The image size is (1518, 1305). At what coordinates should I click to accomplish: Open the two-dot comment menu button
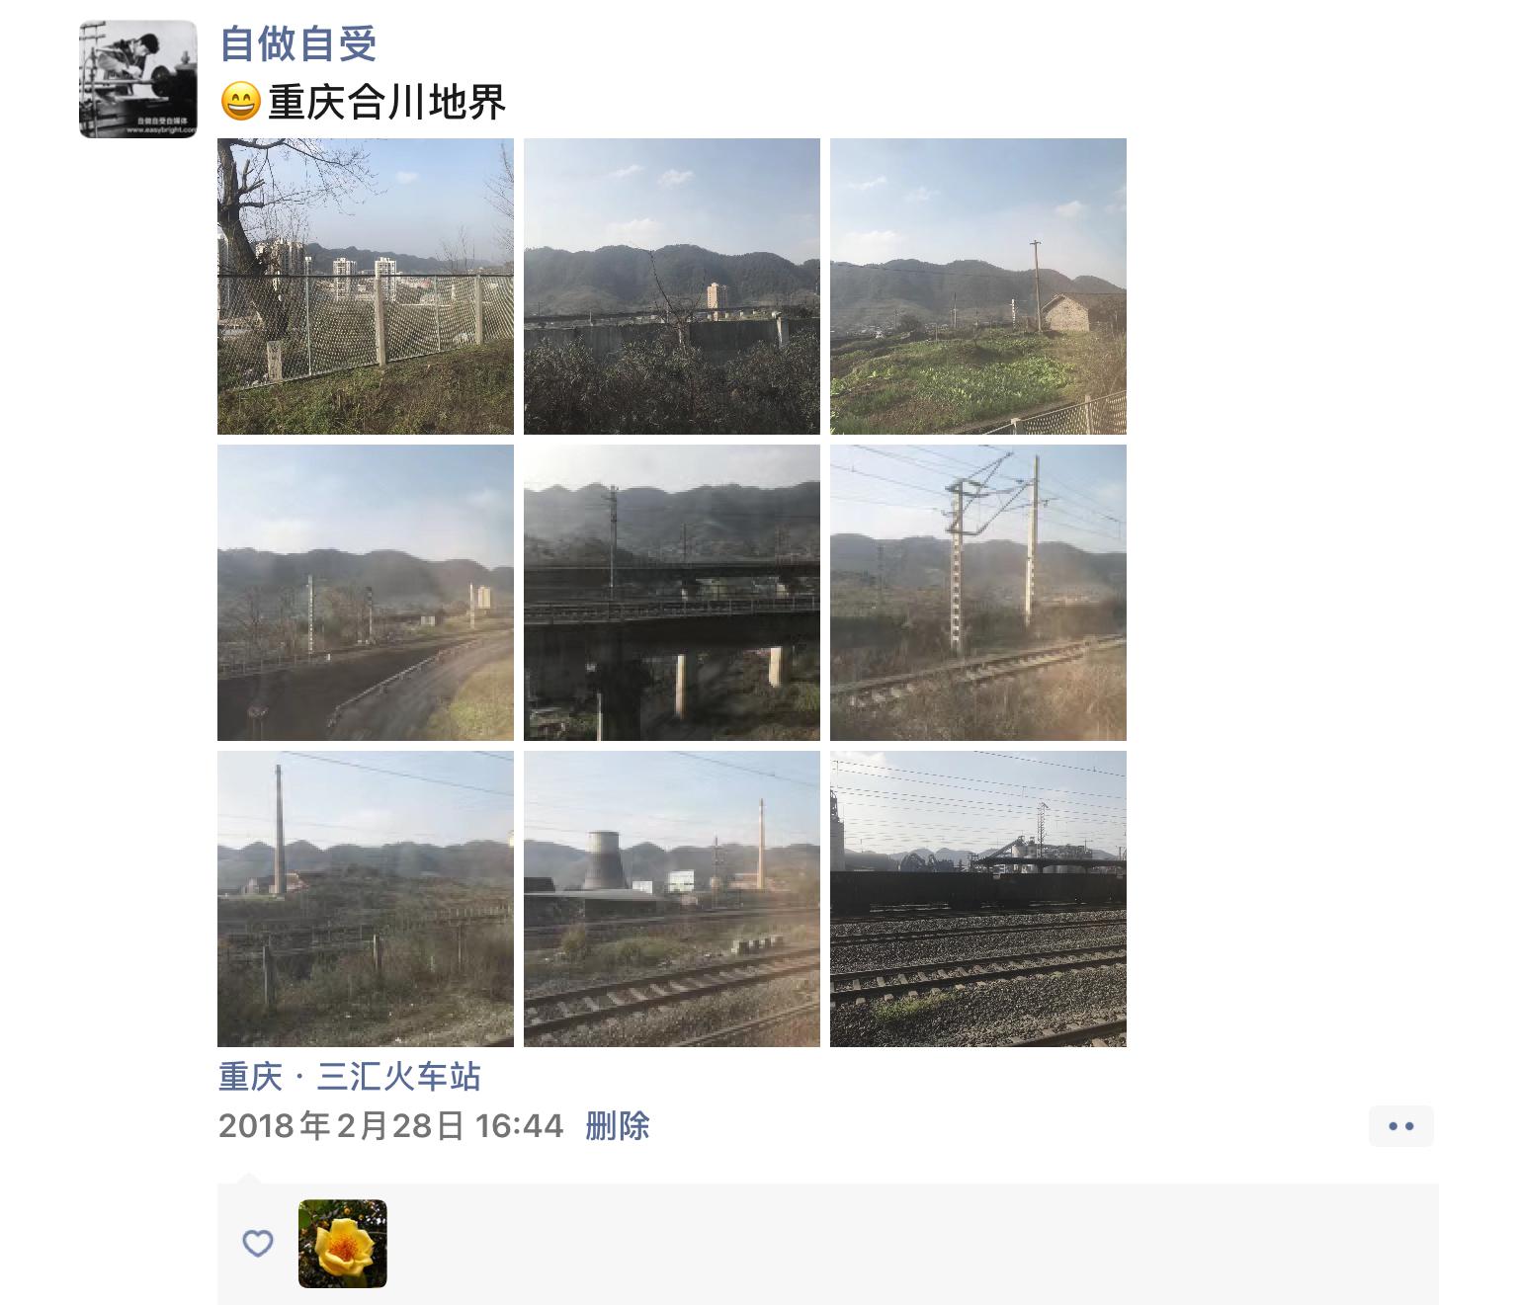pos(1401,1126)
